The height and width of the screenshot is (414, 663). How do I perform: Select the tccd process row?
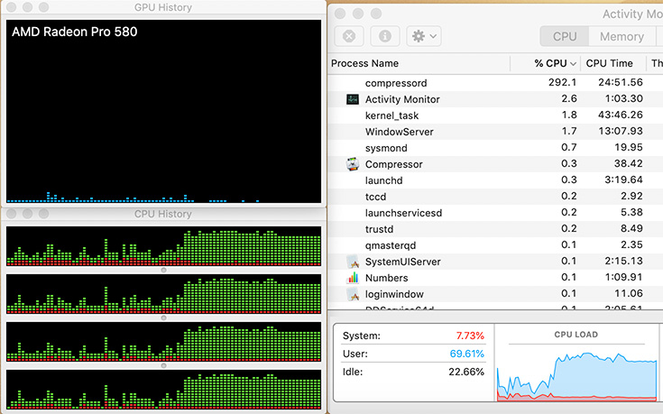495,197
